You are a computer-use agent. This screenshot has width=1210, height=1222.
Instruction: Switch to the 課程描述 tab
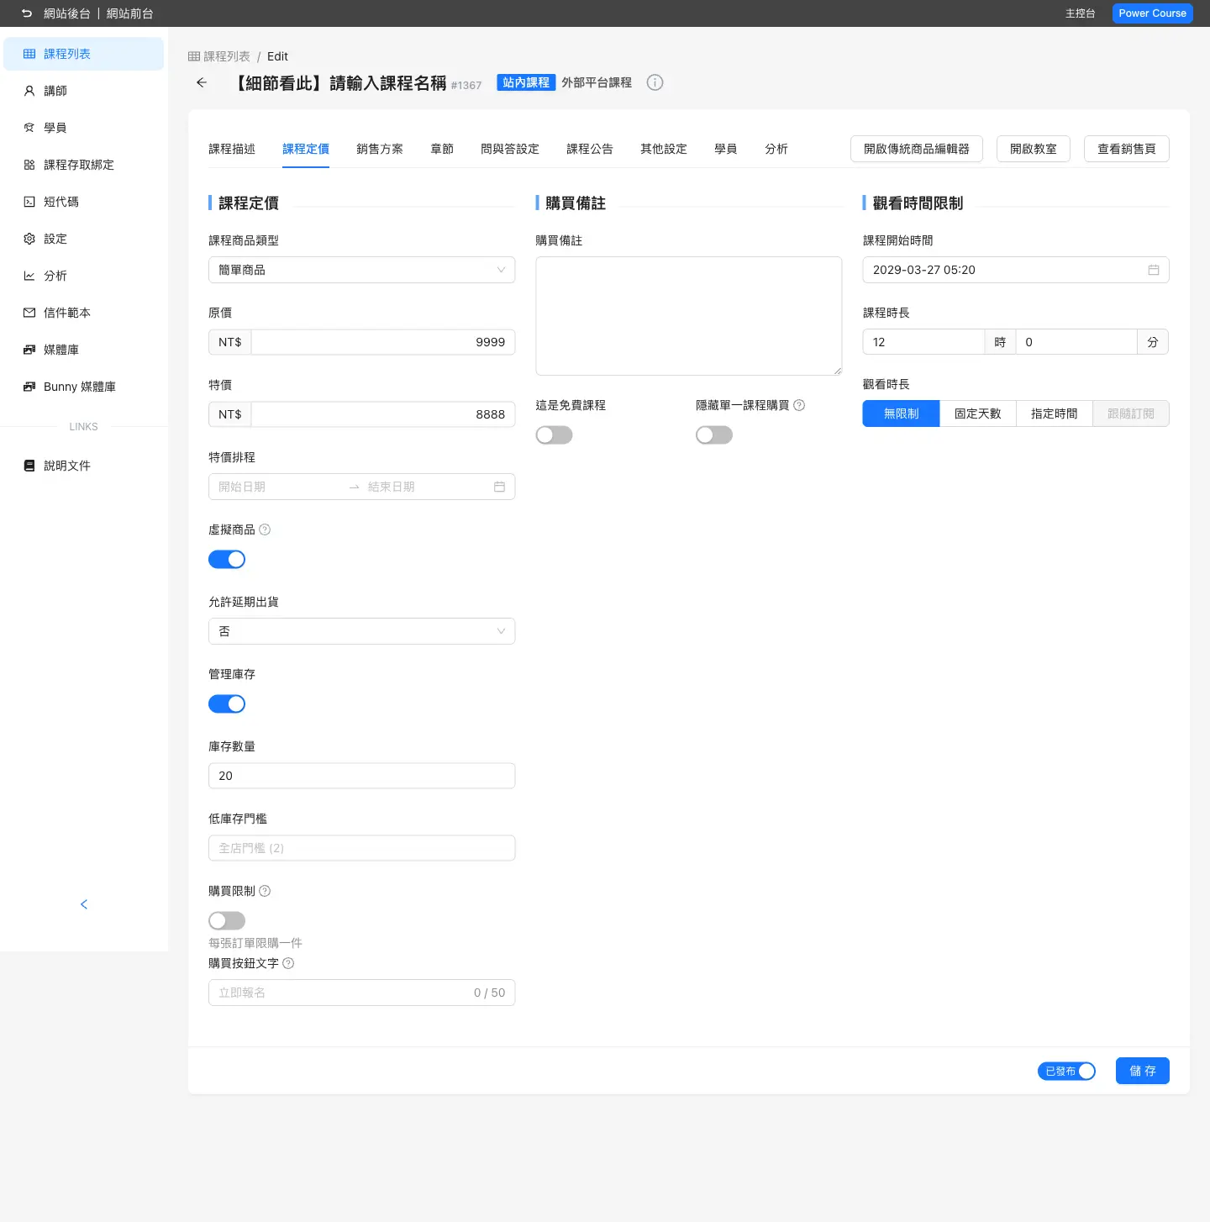(232, 149)
